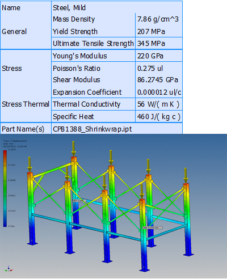Viewport: 227px width, 279px height.
Task: Click the red top of the displacement color bar
Action: click(5, 154)
